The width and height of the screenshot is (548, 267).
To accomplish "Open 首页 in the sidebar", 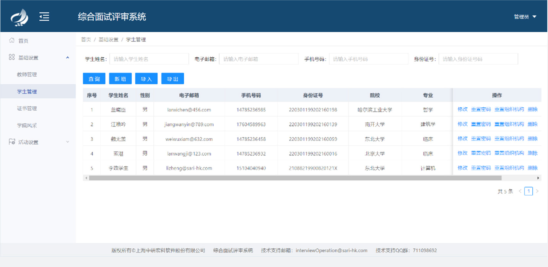I will [x=23, y=41].
